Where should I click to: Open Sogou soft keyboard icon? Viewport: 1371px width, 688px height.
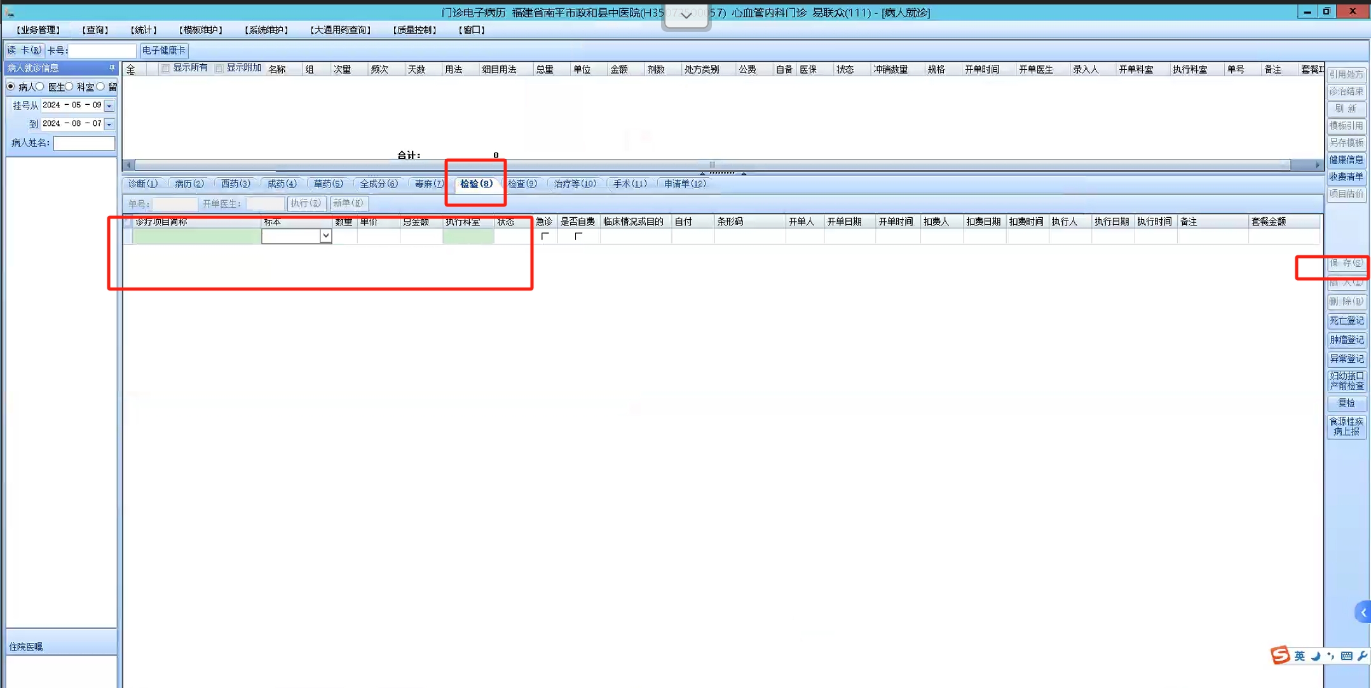[1346, 656]
